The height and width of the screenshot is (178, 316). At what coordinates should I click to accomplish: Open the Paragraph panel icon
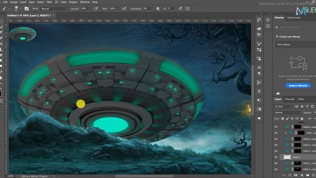[259, 74]
